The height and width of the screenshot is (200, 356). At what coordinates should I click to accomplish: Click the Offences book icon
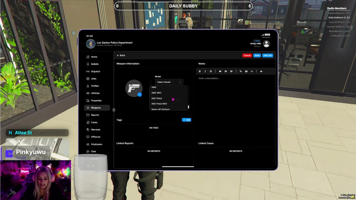[x=88, y=137]
